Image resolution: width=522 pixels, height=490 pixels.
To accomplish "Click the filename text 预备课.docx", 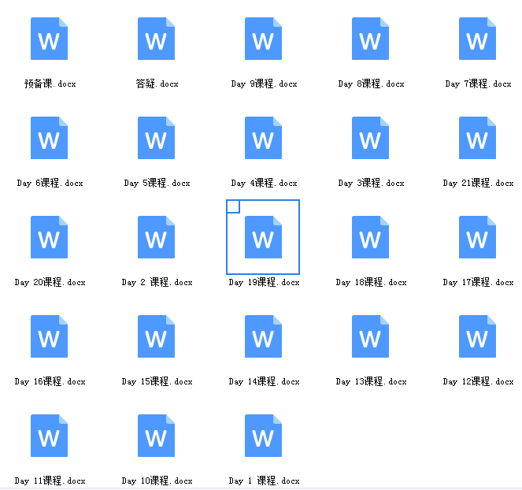I will [50, 84].
